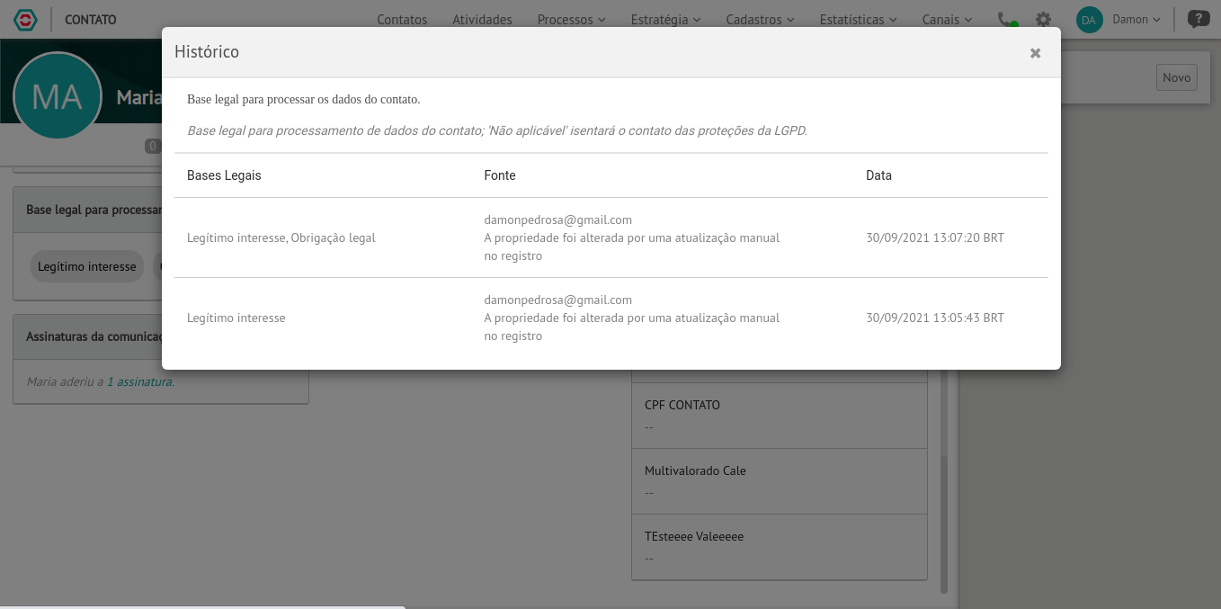Expand the Cadastros dropdown
The image size is (1221, 609).
click(x=760, y=20)
